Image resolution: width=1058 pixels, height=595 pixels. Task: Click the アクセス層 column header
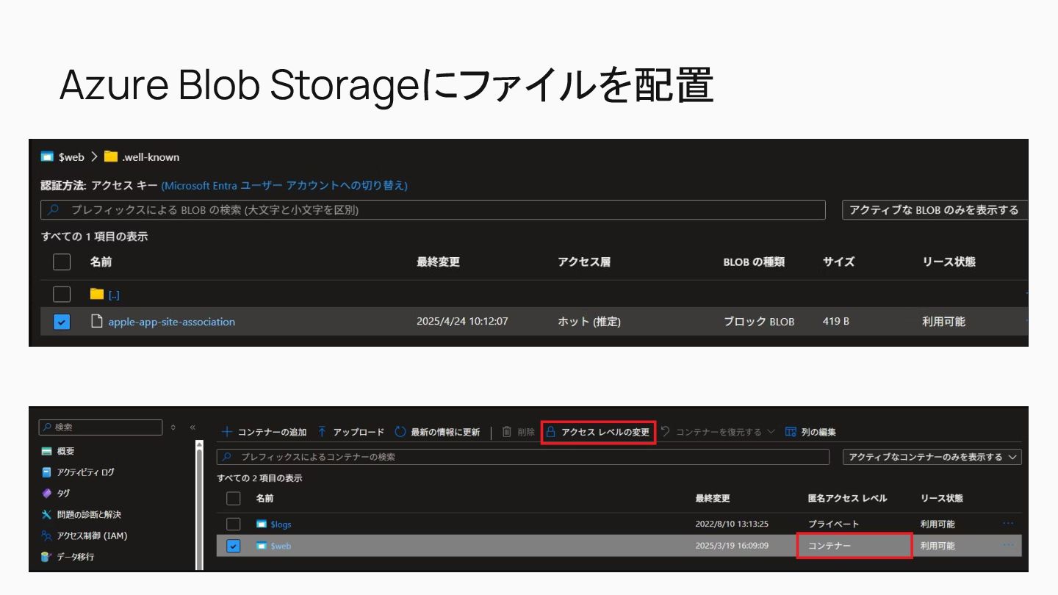[x=583, y=262]
